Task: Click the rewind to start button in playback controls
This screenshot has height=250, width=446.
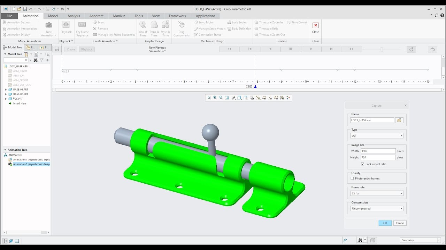Action: 229,49
